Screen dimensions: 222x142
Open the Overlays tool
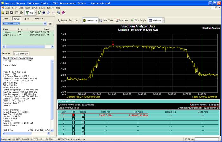[x=122, y=20]
